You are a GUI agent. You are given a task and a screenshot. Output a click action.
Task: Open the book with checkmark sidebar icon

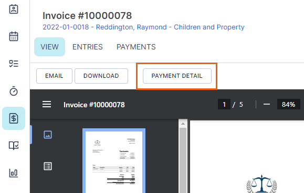coord(14,146)
